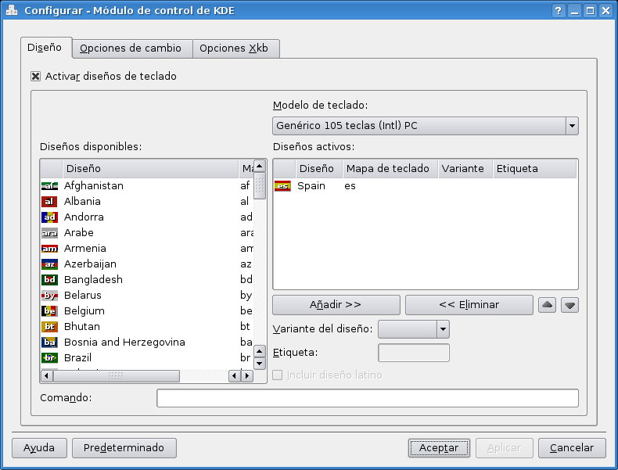Click the Bangladesh flag icon
This screenshot has height=470, width=618.
point(49,280)
